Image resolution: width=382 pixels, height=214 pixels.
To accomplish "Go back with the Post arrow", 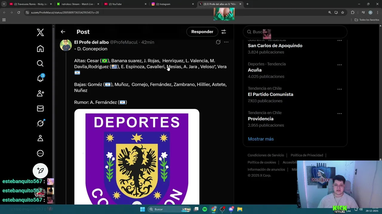I will pyautogui.click(x=63, y=32).
